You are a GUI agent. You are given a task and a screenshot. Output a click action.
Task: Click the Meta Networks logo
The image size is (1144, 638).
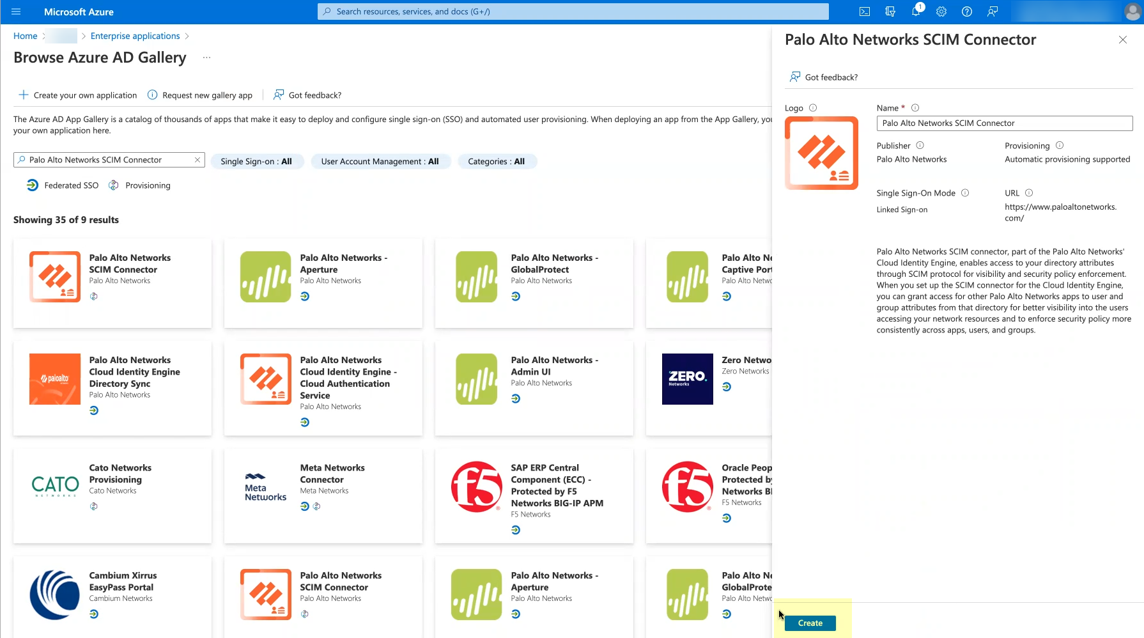click(x=266, y=486)
